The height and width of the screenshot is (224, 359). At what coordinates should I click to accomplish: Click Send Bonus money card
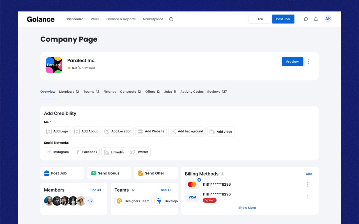(109, 173)
